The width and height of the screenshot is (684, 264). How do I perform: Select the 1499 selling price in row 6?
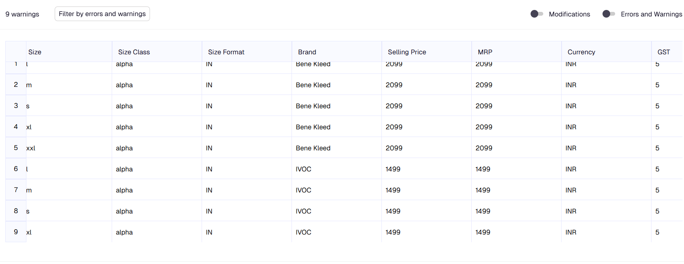(x=393, y=169)
